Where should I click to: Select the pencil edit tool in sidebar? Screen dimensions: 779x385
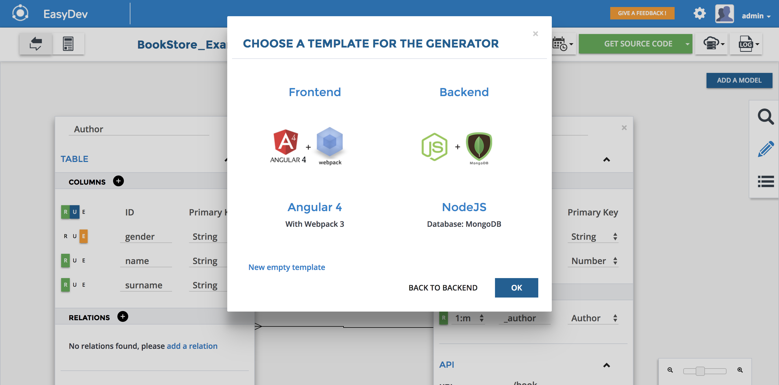click(765, 149)
